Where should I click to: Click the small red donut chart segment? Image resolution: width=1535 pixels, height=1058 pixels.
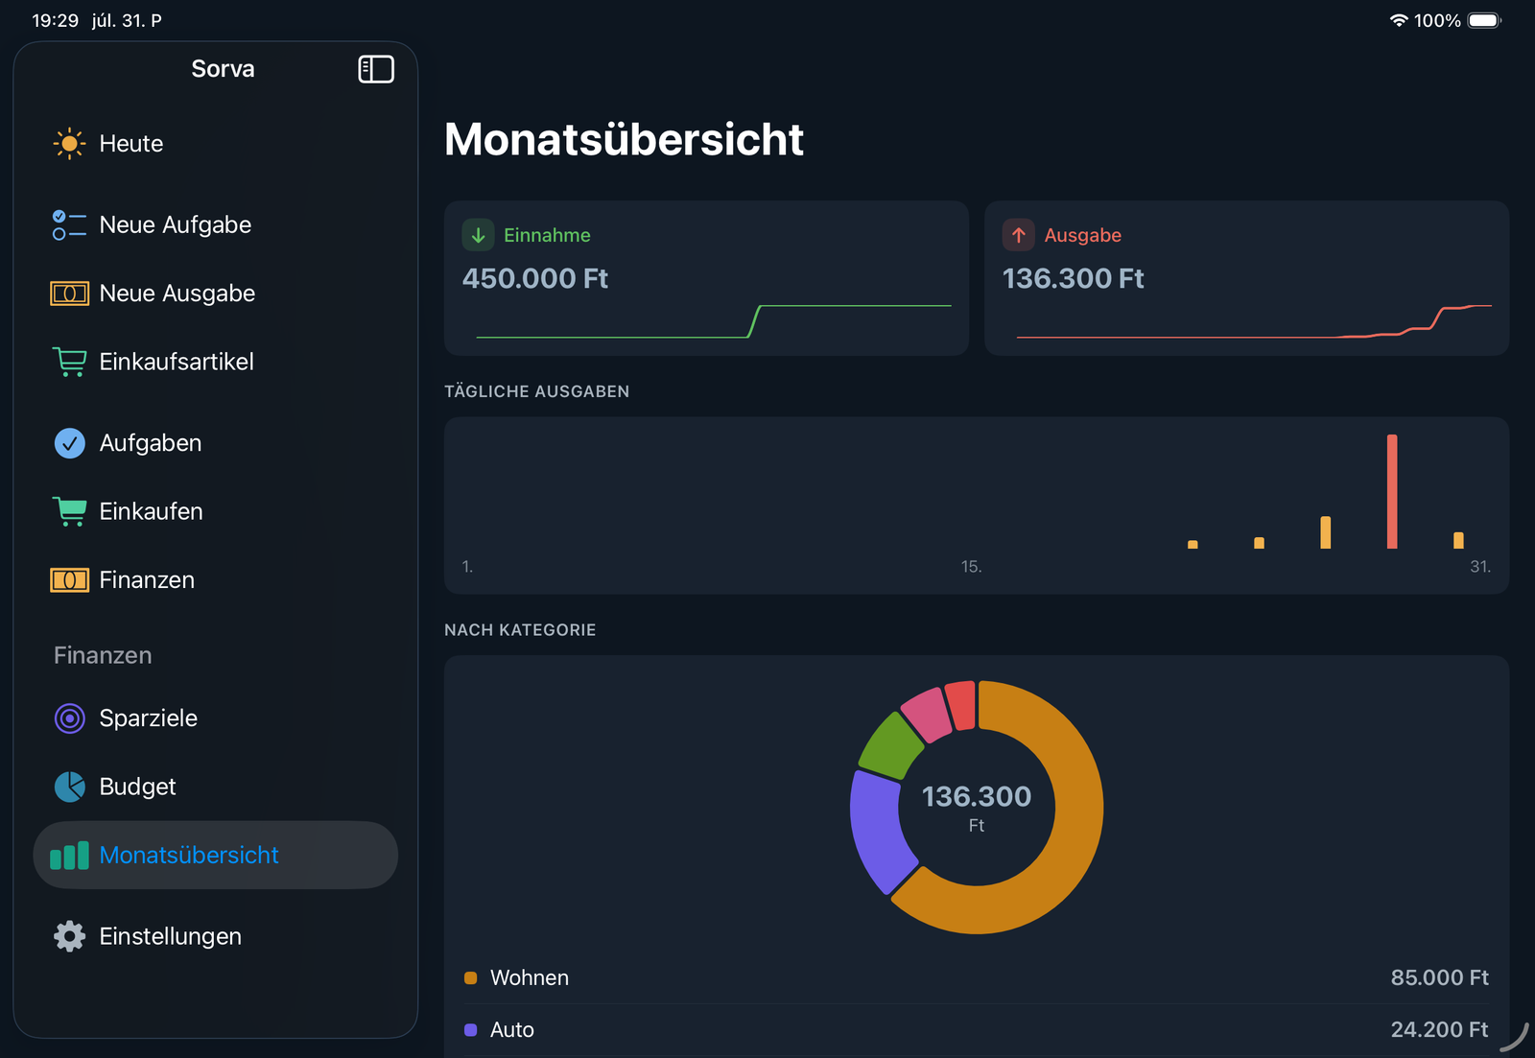961,705
